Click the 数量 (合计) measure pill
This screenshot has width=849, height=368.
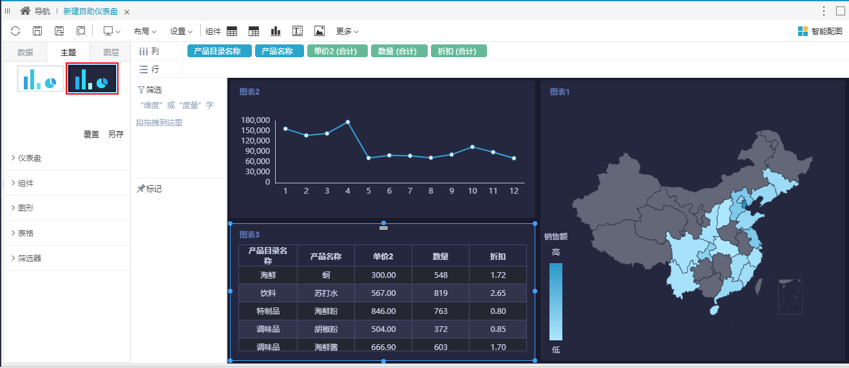pyautogui.click(x=399, y=51)
